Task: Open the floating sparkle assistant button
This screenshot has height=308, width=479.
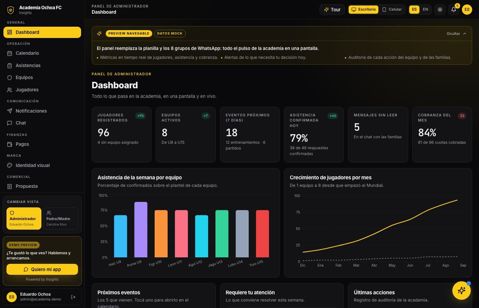Action: [x=461, y=291]
